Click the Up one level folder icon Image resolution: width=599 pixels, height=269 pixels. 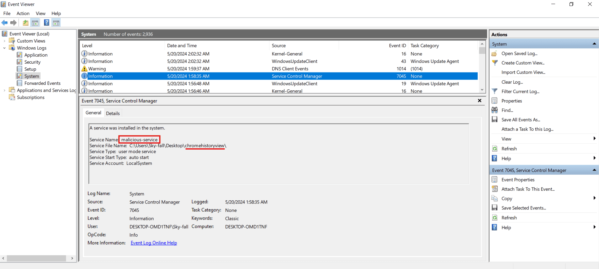pyautogui.click(x=25, y=23)
